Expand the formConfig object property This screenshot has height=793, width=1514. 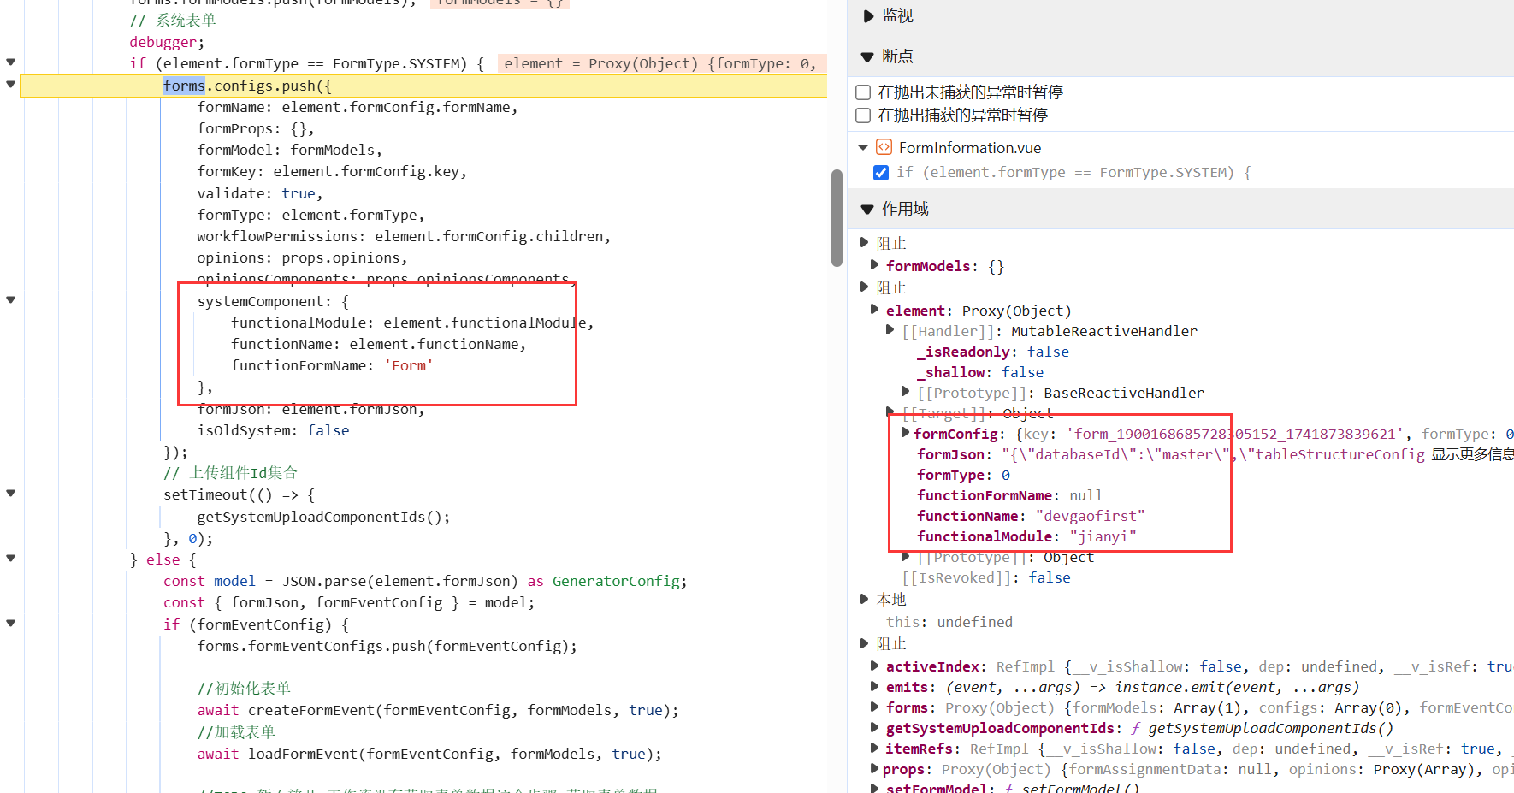[x=905, y=433]
